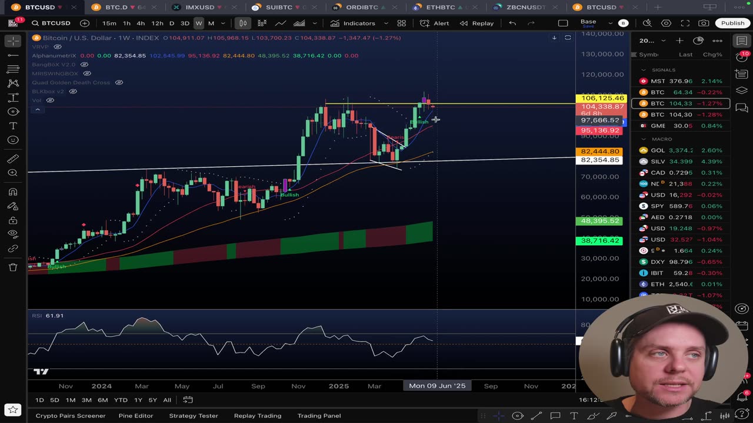Open the alerts clock icon in right sidebar
Viewport: 753px width, 423px height.
point(742,58)
